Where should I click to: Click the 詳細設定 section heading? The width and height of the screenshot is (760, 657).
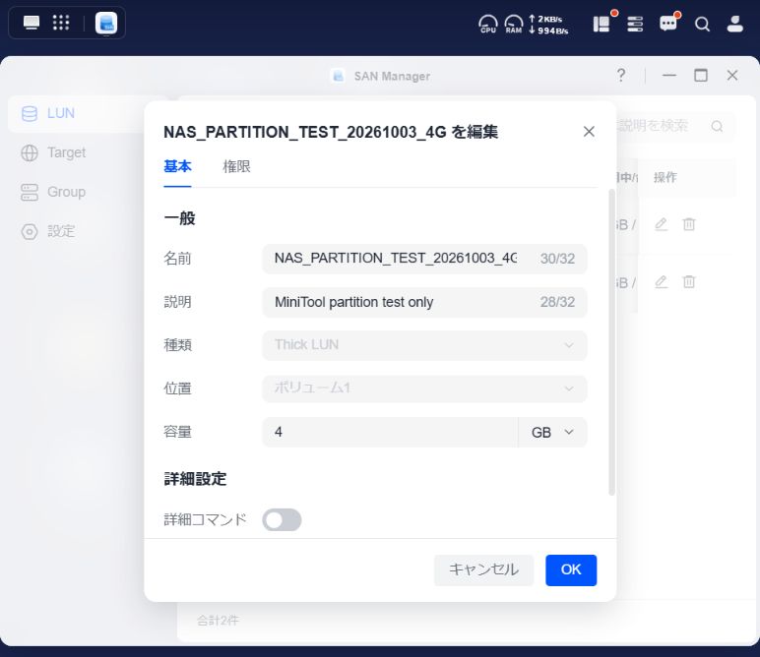coord(195,479)
